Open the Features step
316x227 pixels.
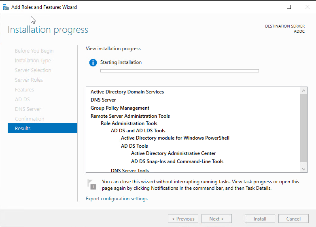[24, 90]
